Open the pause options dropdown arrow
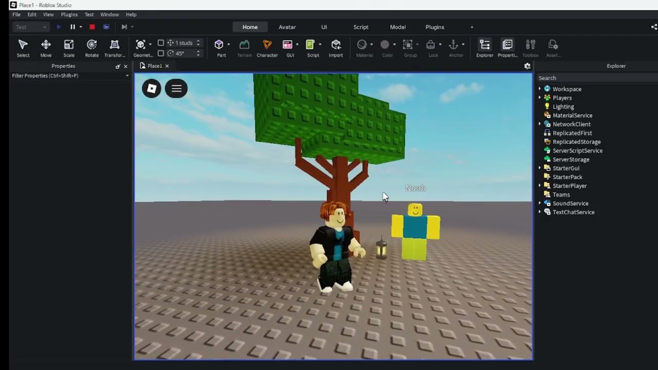658x370 pixels. 81,27
